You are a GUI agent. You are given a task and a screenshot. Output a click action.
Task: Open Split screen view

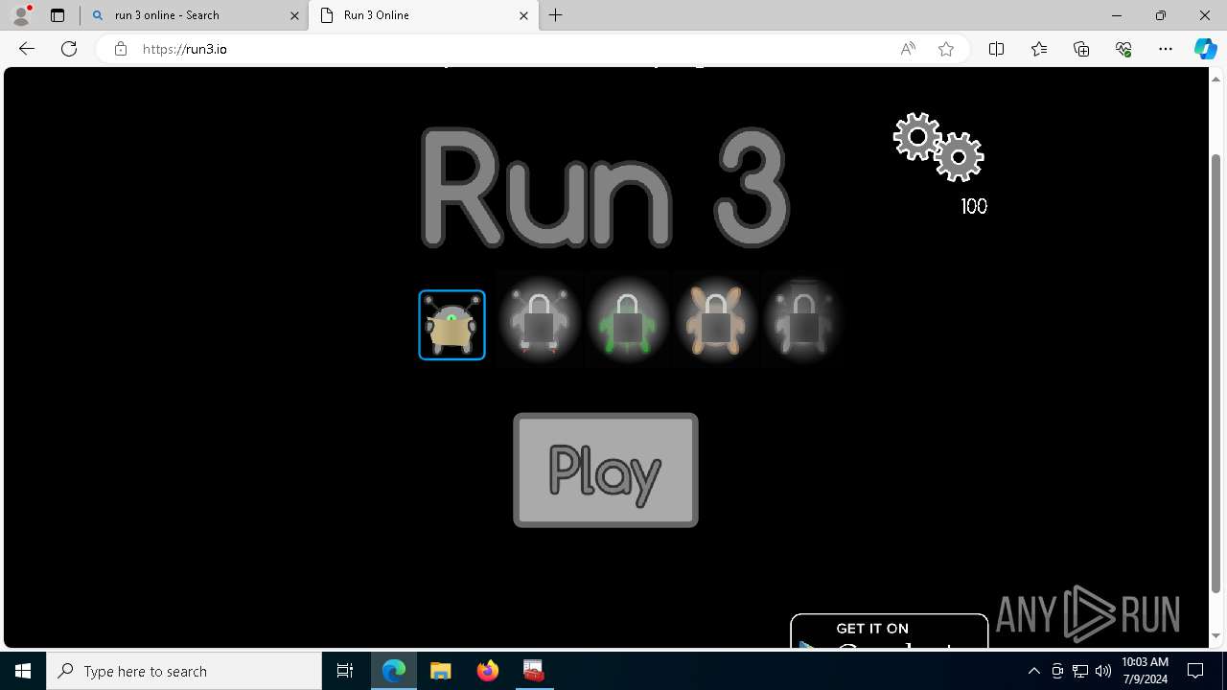996,49
